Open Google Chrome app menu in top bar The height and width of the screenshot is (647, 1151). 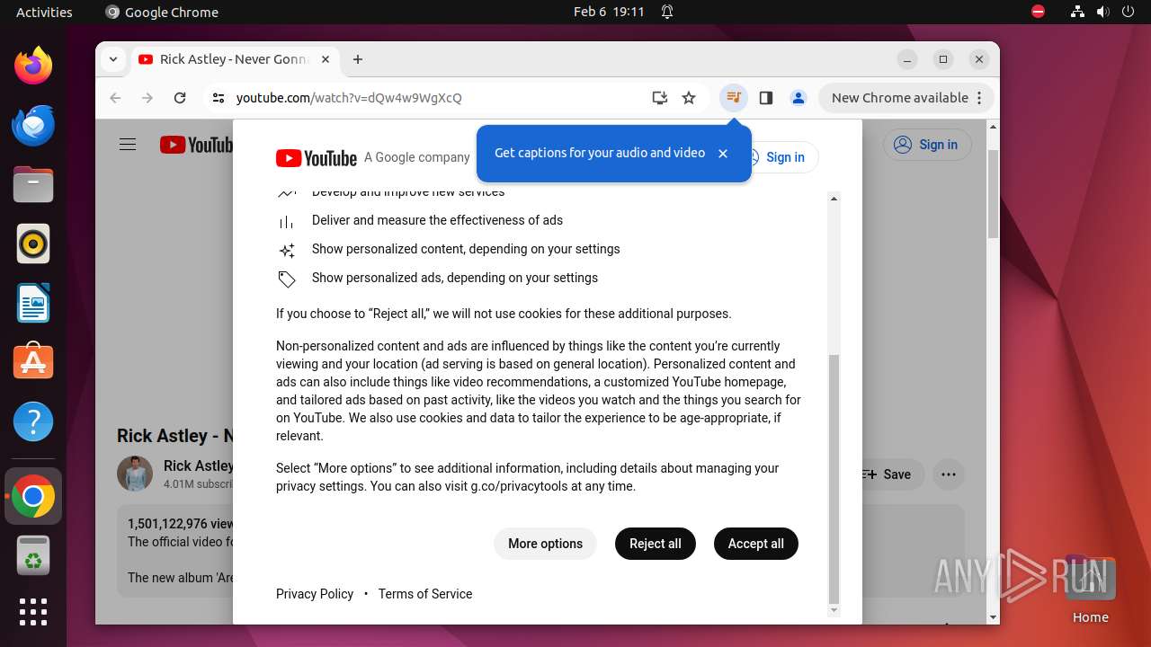point(162,12)
